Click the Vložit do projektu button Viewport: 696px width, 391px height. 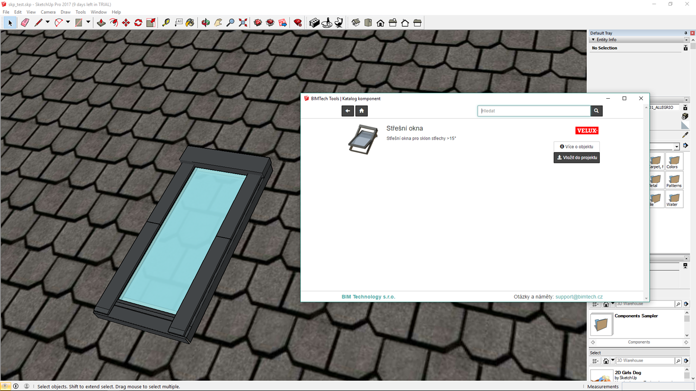(x=576, y=158)
